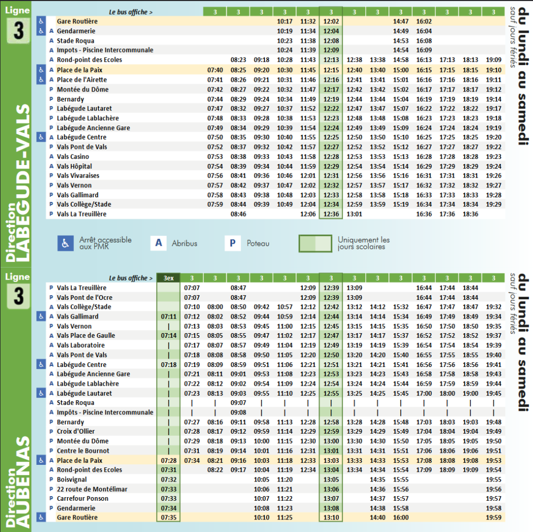Click the 08:46 time at Vals La Treuillère
The height and width of the screenshot is (532, 533).
click(238, 214)
